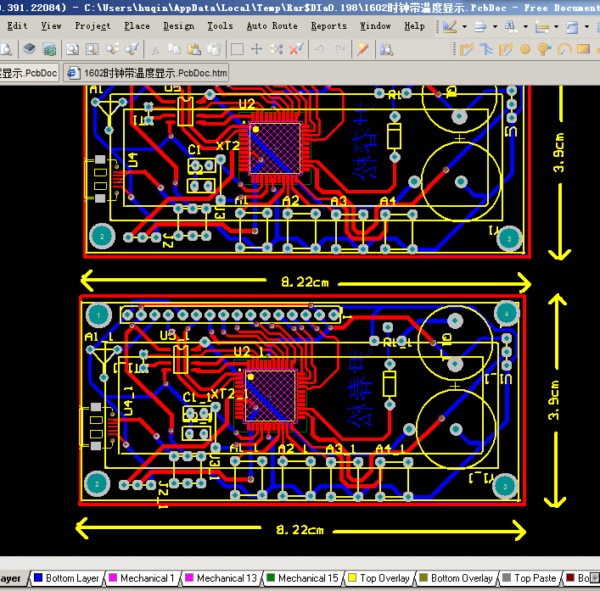Click the Undo arrow

coord(319,49)
